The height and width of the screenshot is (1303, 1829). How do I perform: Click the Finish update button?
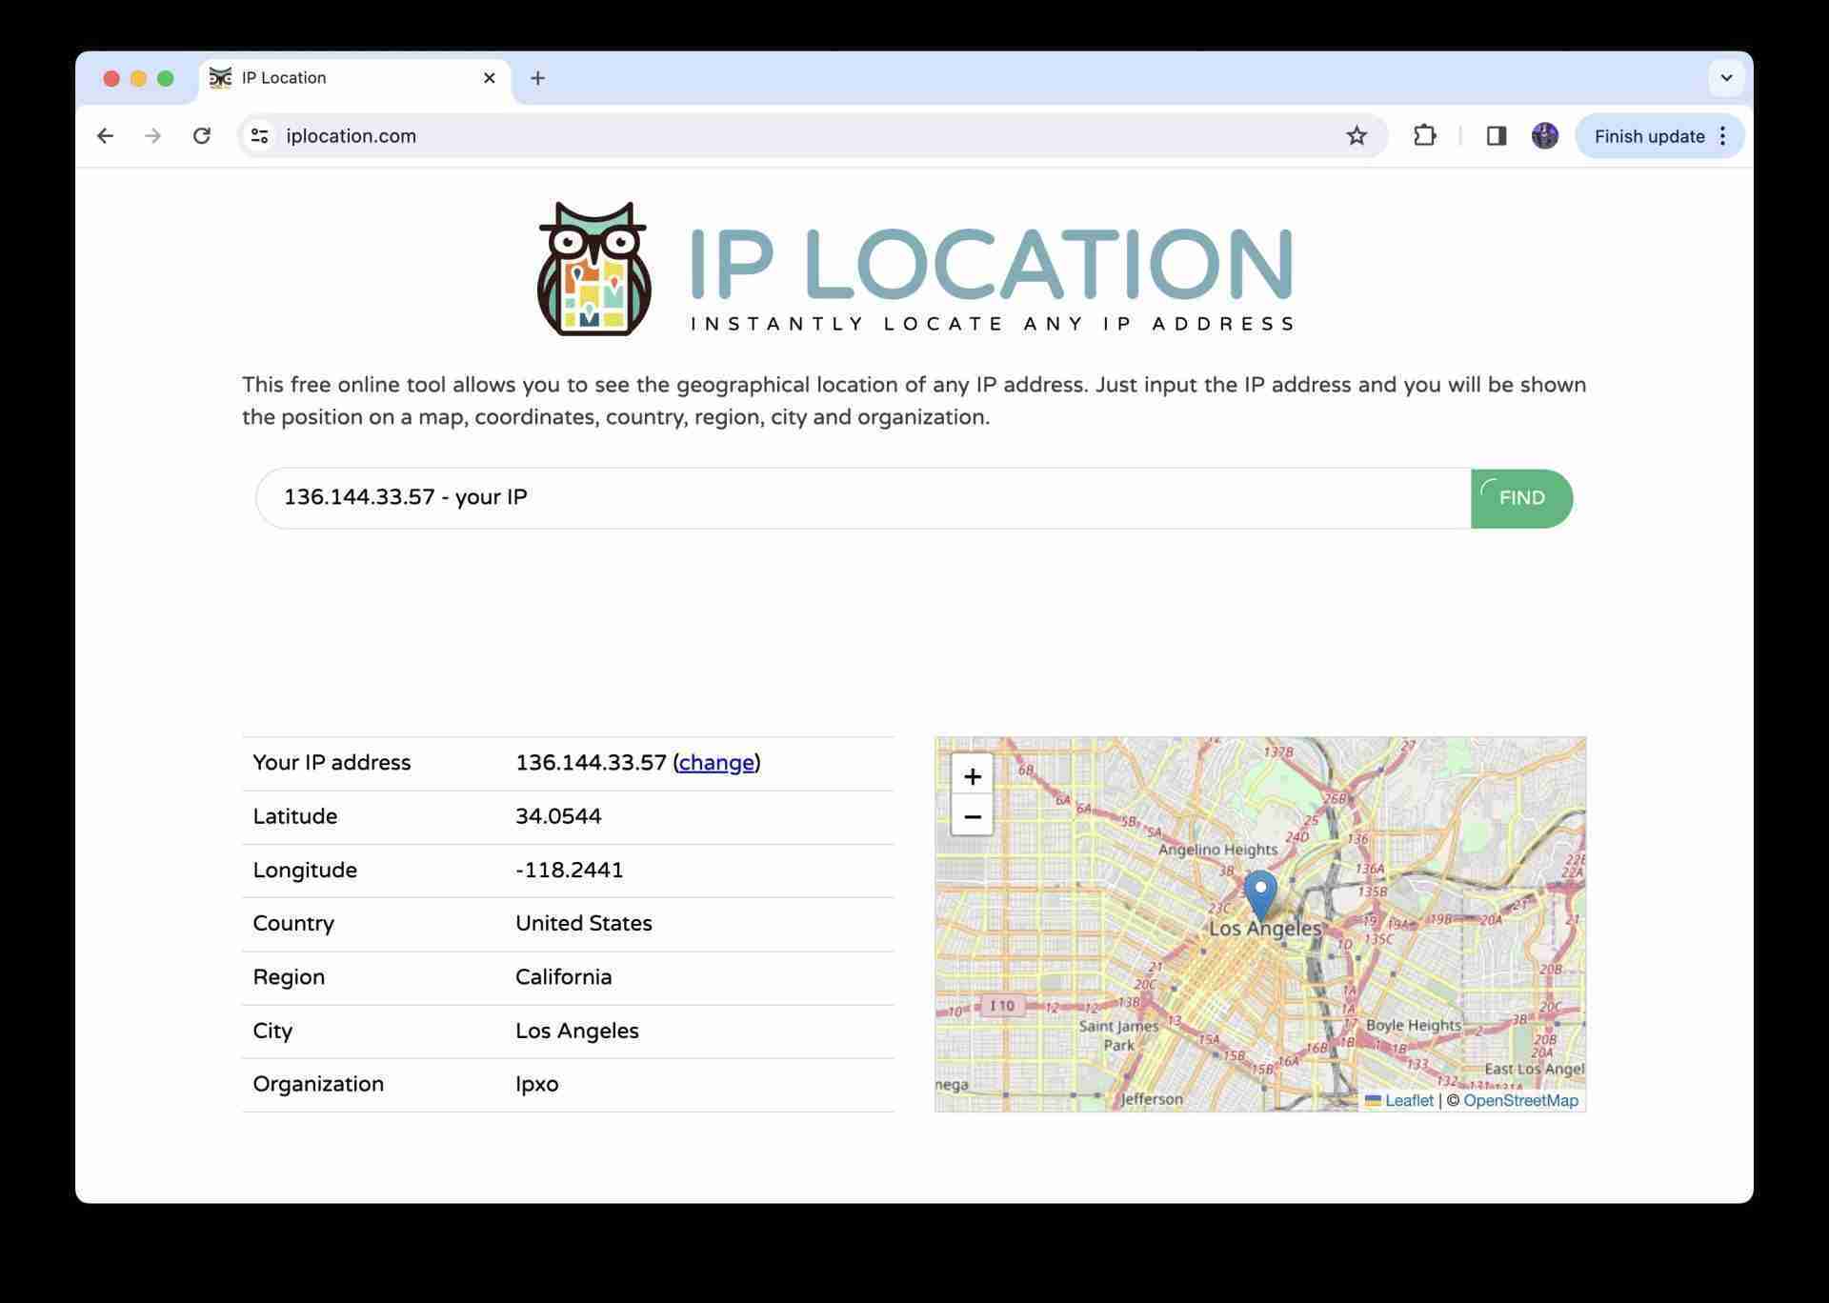coord(1659,136)
